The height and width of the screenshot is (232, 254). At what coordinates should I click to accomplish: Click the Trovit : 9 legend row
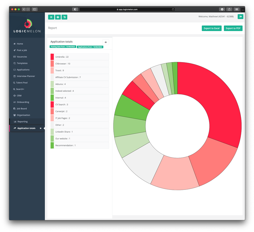click(x=80, y=70)
